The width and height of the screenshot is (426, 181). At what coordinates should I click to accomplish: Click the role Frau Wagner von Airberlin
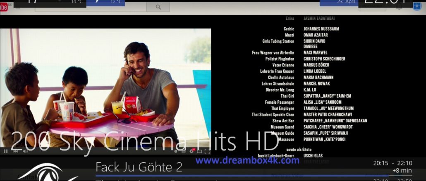click(x=273, y=52)
